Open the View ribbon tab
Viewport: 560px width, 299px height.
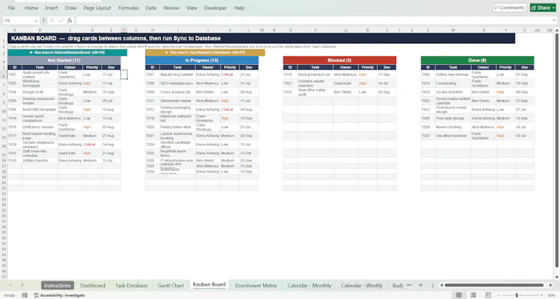(x=192, y=8)
